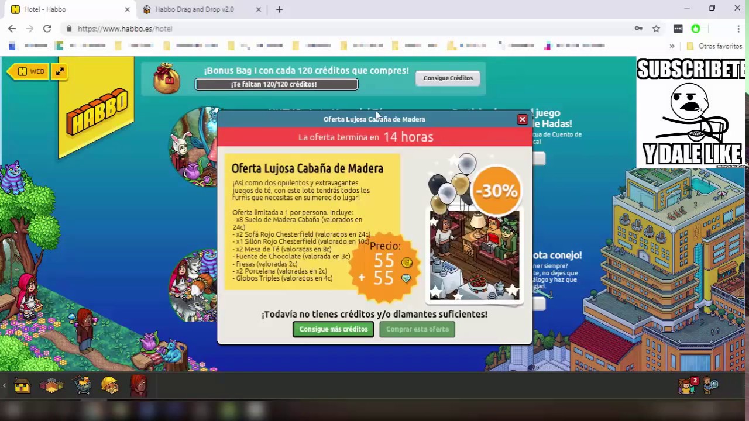Click the wooden cabin offer preview image
This screenshot has height=421, width=749.
coord(474,256)
